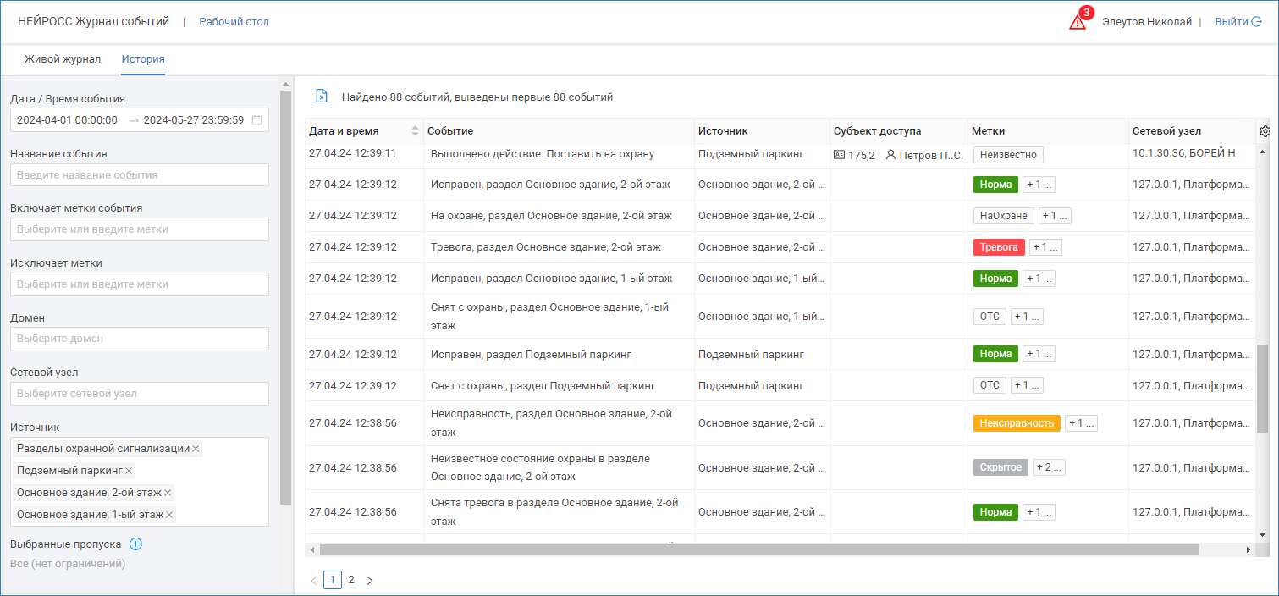Select the 'История' tab

(142, 59)
